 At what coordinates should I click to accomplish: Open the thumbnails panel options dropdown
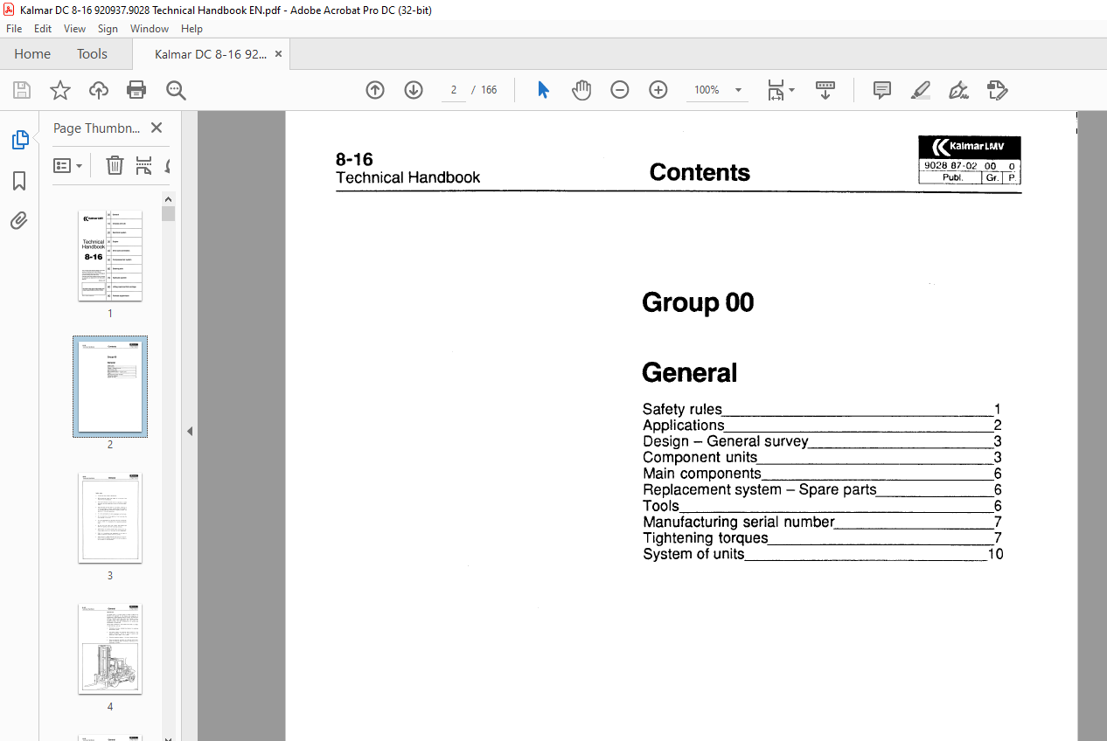point(68,165)
